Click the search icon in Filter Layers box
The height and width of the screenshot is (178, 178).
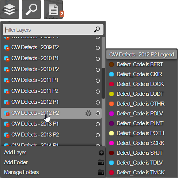[x=97, y=29]
